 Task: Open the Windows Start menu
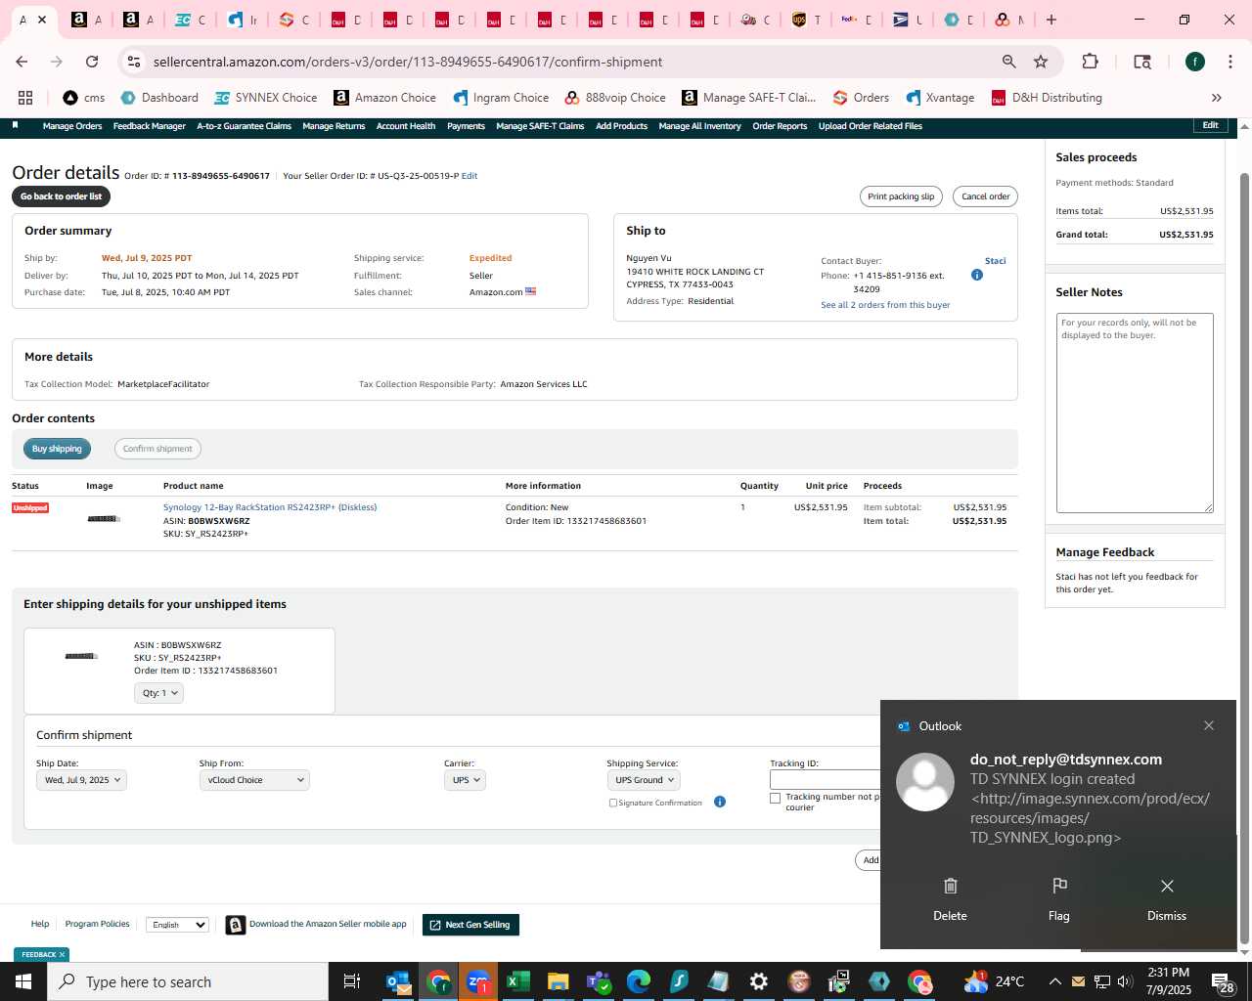click(x=23, y=981)
